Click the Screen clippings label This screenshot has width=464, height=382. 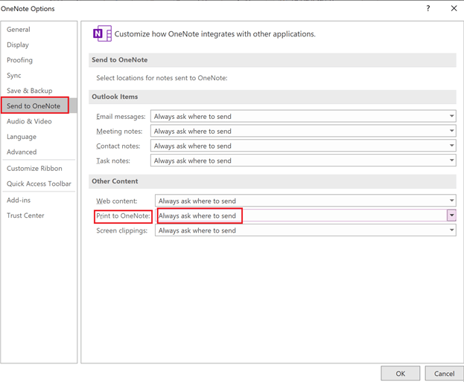pos(121,230)
